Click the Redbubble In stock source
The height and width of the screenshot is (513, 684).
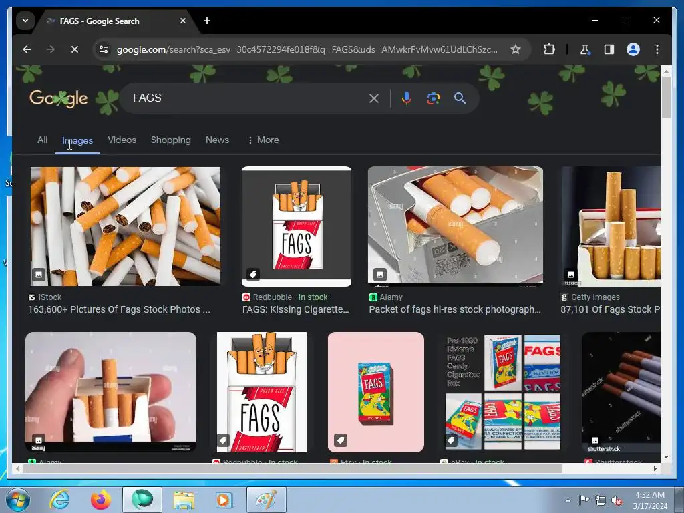click(285, 297)
